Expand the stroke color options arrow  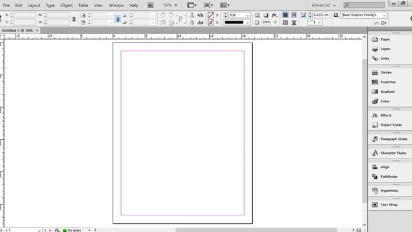(218, 23)
